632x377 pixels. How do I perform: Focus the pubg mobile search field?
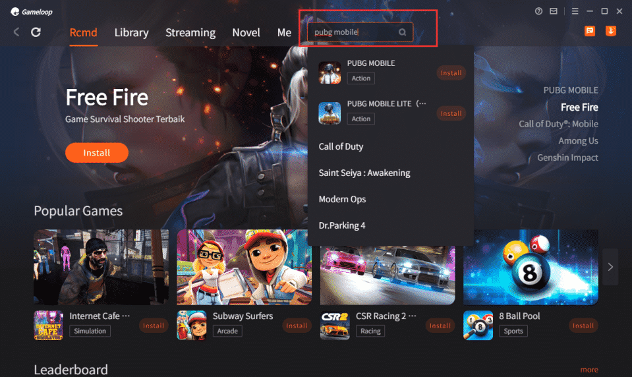point(360,32)
